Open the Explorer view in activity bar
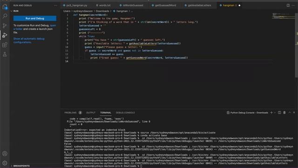 pos(5,7)
